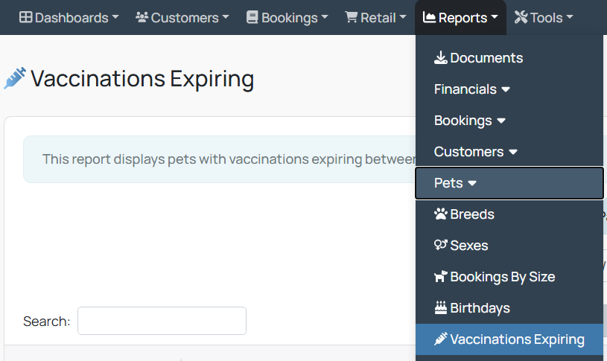607x361 pixels.
Task: Click the Birthdays cake icon
Action: pos(440,307)
